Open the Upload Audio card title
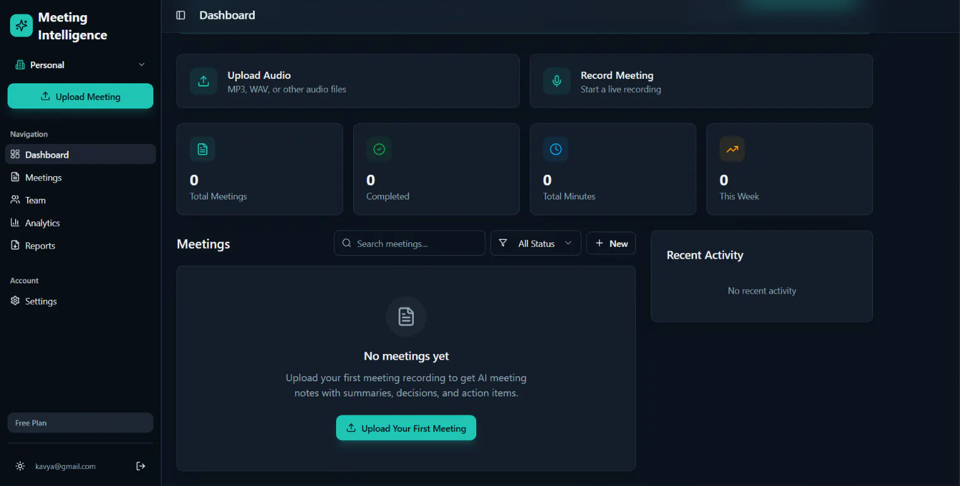Image resolution: width=960 pixels, height=486 pixels. [x=259, y=75]
